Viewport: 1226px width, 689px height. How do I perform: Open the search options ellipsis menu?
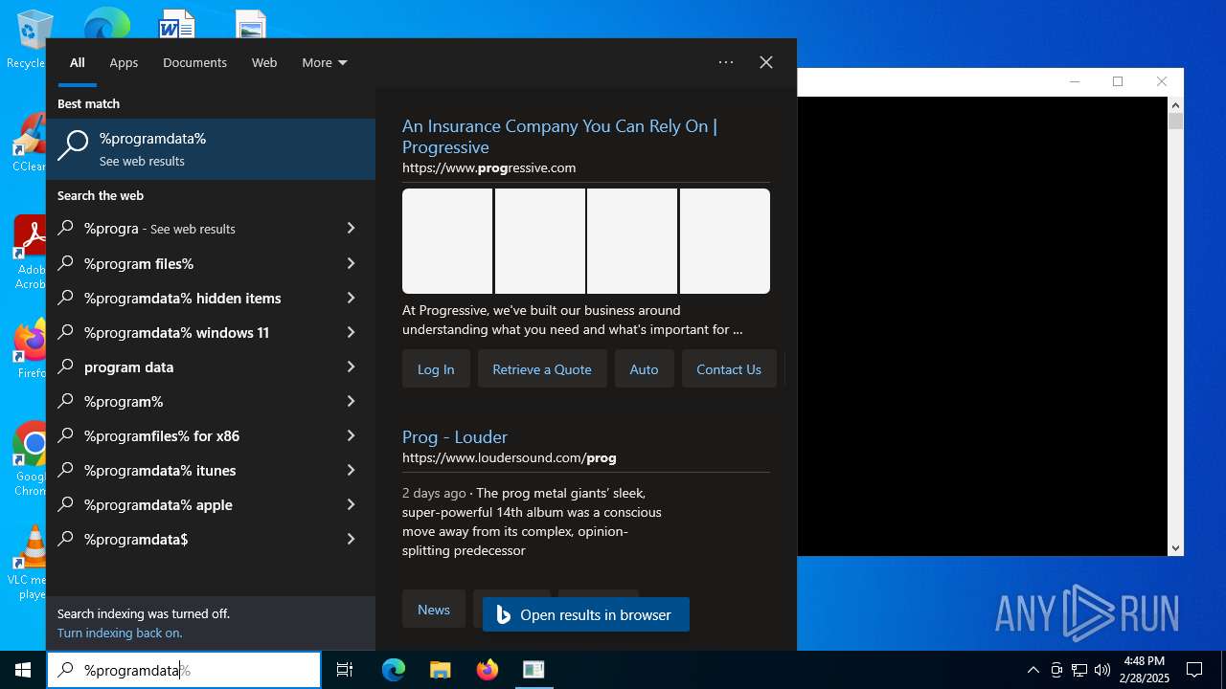coord(726,62)
